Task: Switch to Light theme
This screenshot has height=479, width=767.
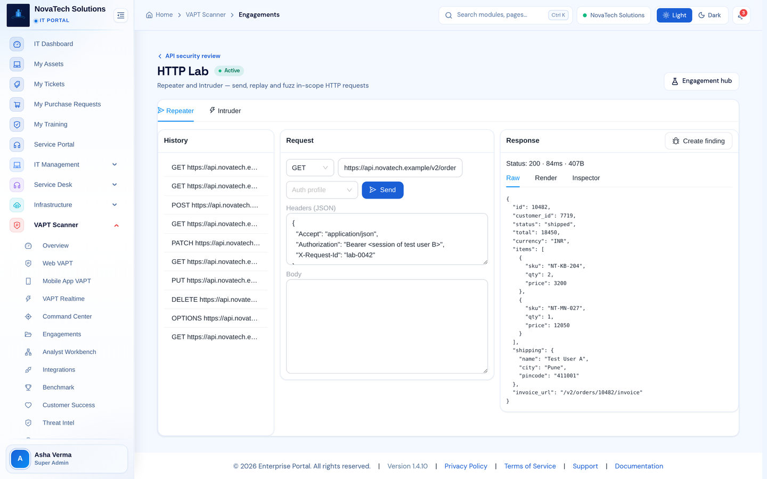Action: pos(674,15)
